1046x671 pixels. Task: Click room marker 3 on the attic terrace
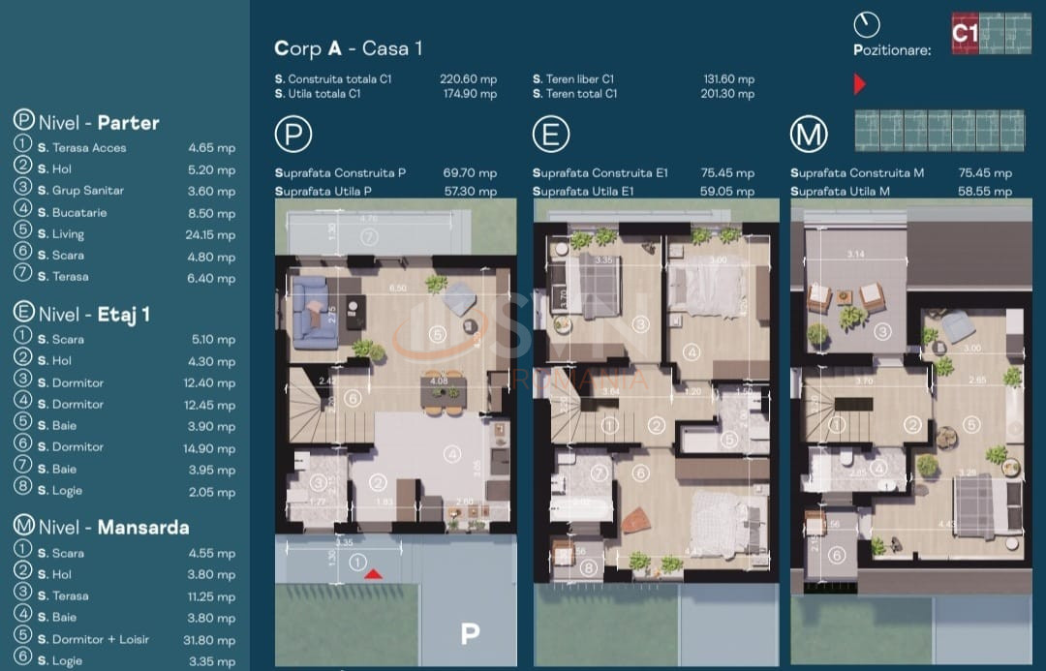882,332
